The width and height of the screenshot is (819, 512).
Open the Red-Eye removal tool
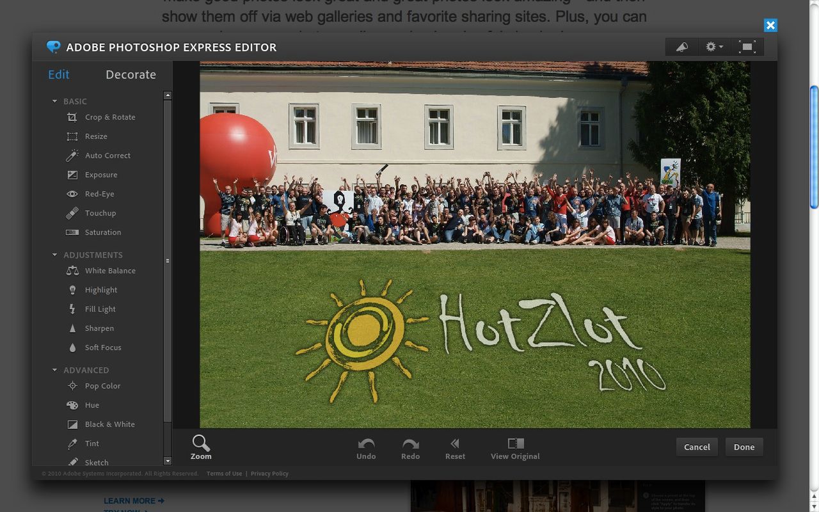tap(100, 194)
